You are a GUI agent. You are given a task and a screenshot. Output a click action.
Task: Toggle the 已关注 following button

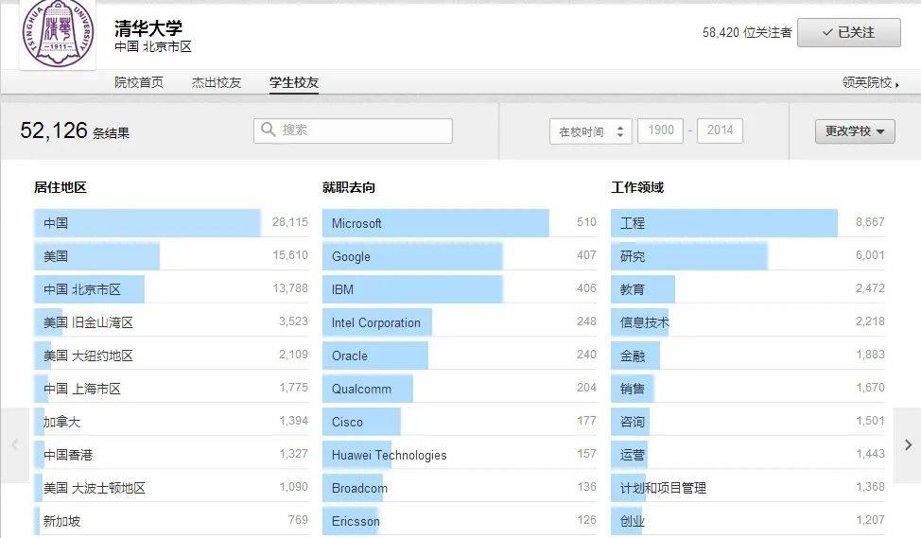[x=849, y=32]
